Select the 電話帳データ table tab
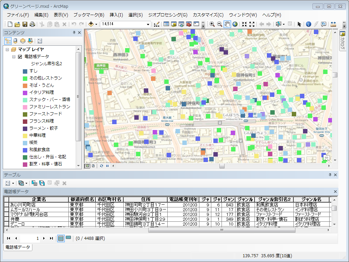The image size is (349, 262). click(x=18, y=247)
